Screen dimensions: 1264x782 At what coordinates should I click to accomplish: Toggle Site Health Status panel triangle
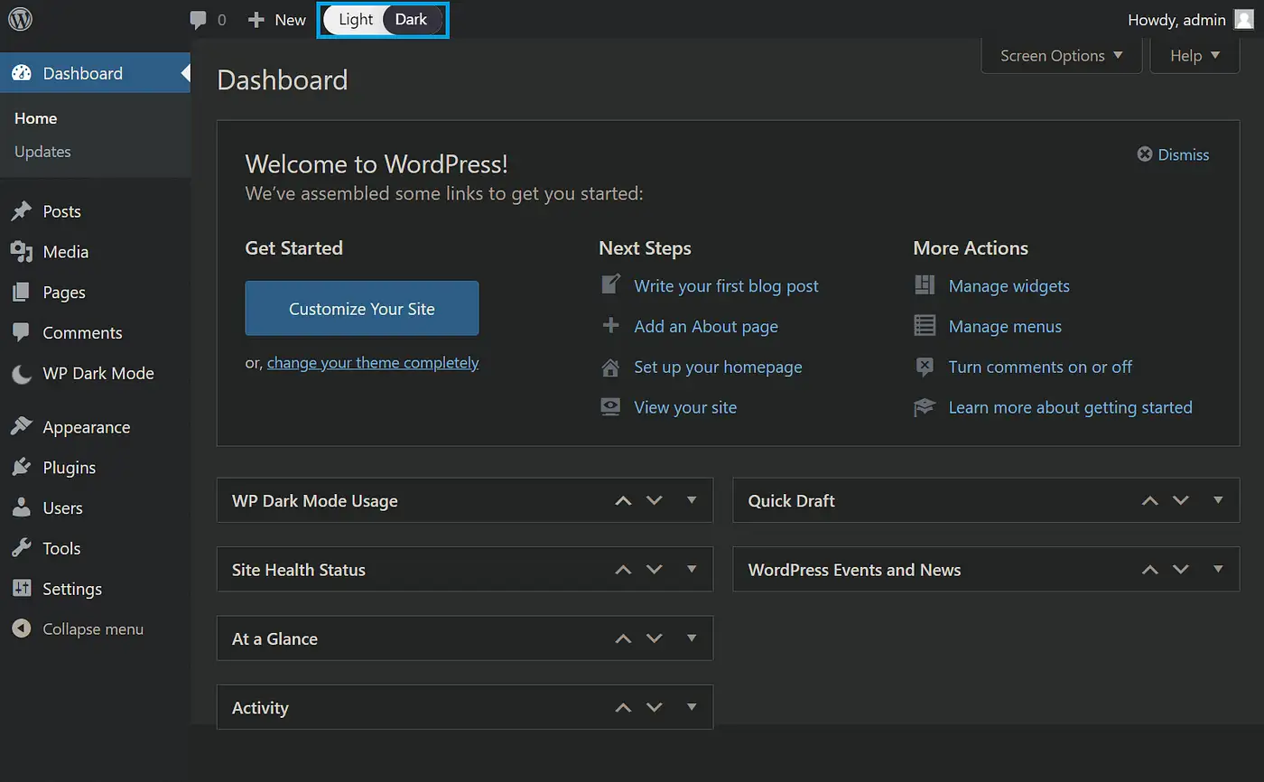tap(692, 569)
